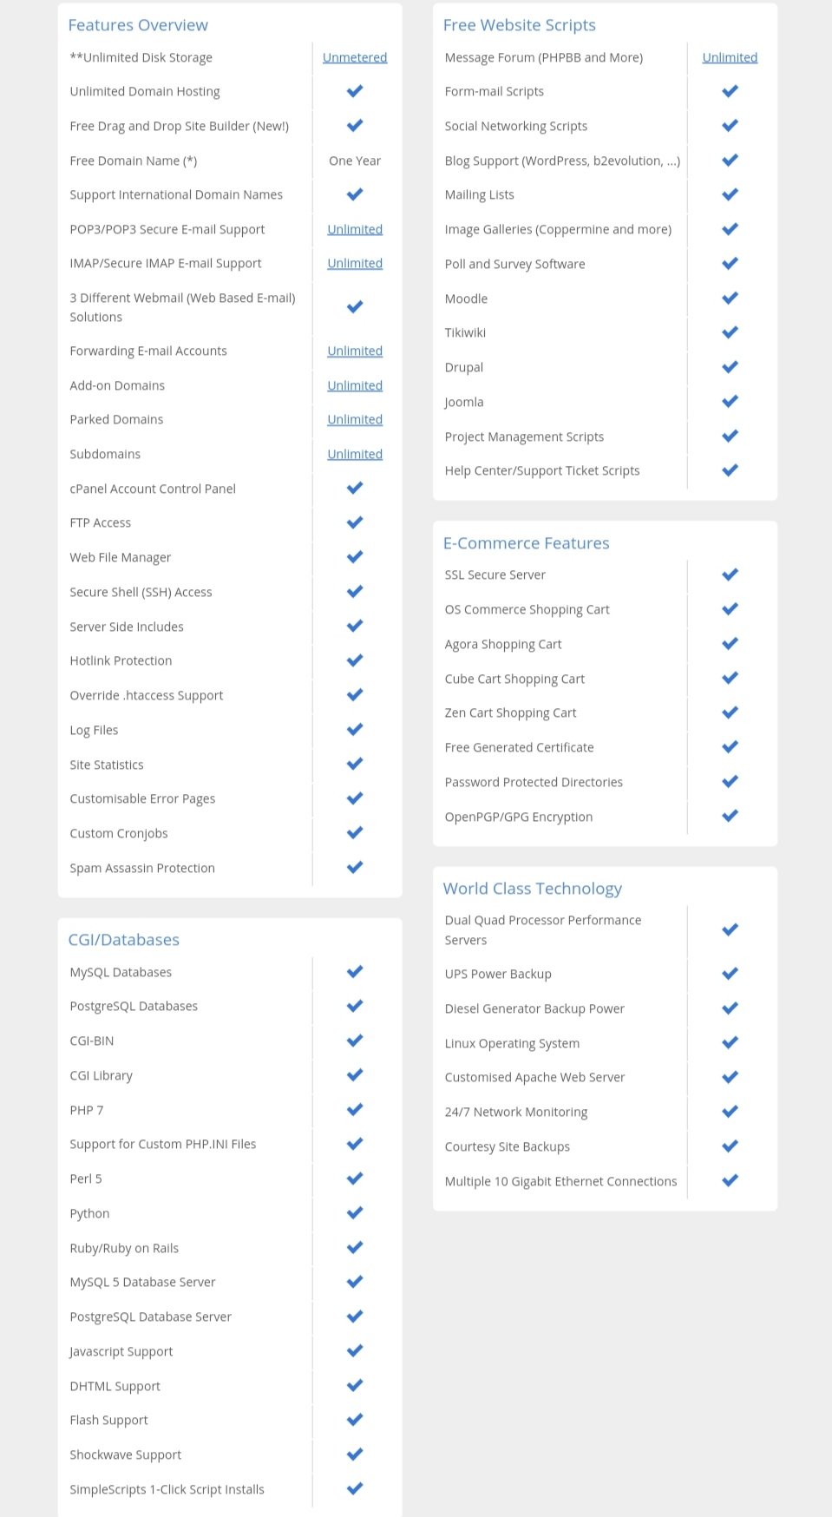The height and width of the screenshot is (1517, 832).
Task: Select the Features Overview heading
Action: point(138,25)
